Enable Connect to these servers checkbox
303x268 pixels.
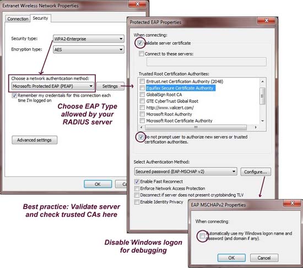(x=142, y=54)
